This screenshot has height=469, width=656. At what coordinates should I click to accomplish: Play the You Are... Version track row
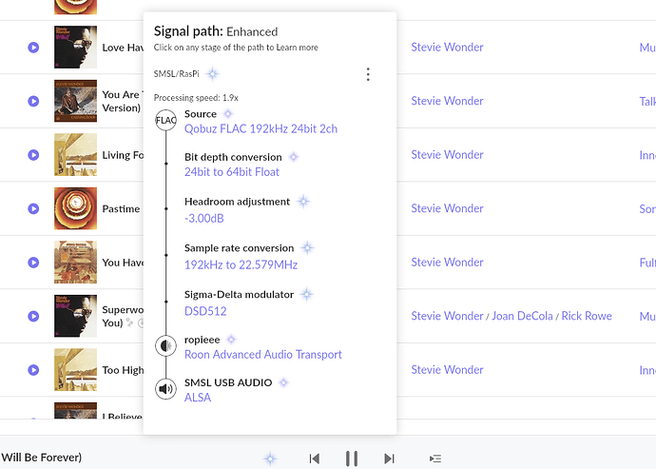click(33, 101)
